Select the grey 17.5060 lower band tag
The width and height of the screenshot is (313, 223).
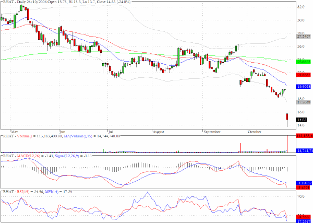click(x=304, y=102)
